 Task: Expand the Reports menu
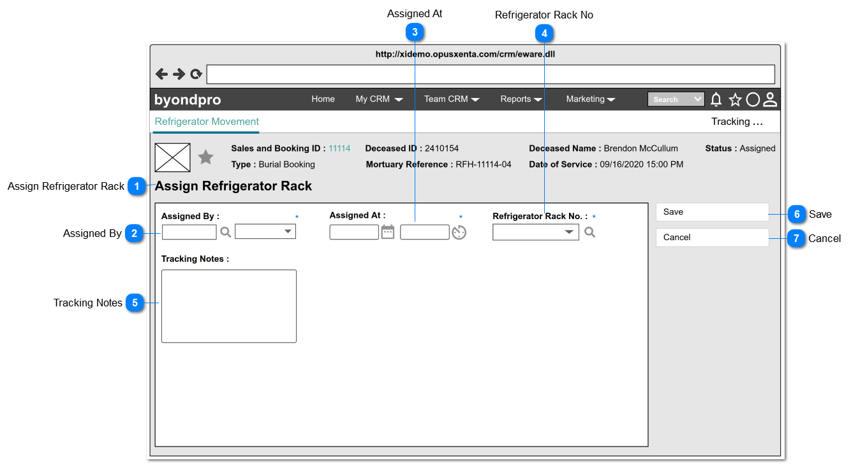pyautogui.click(x=521, y=99)
